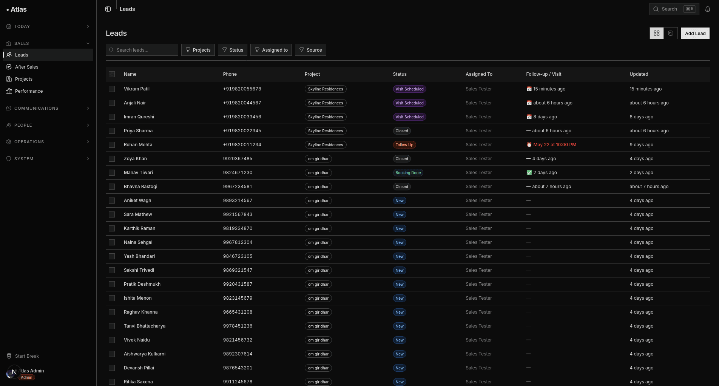The width and height of the screenshot is (719, 386).
Task: Tick the Aniket Wagh row checkbox
Action: point(112,201)
